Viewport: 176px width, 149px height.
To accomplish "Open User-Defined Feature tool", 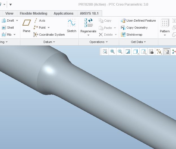I will [x=138, y=21].
